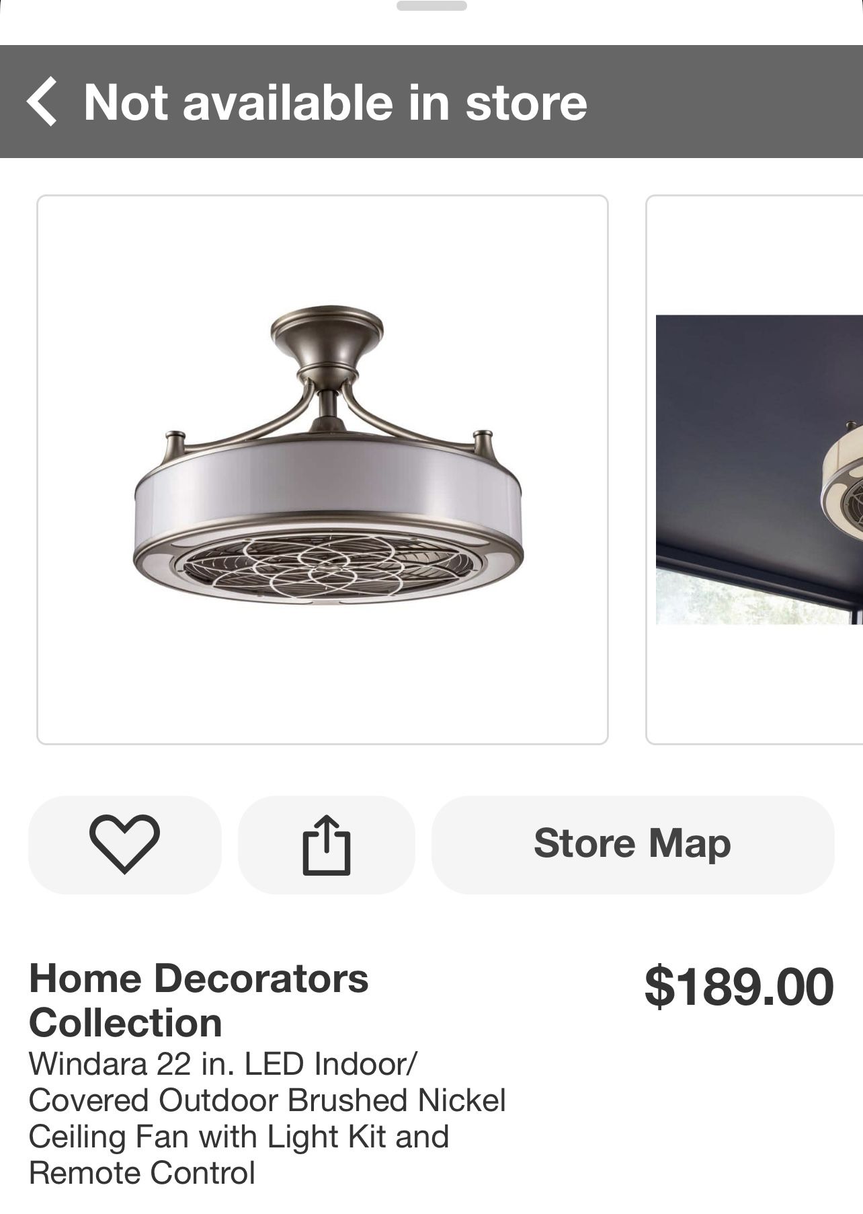Tap the $189.00 price
Screen dimensions: 863x1214
(x=739, y=987)
